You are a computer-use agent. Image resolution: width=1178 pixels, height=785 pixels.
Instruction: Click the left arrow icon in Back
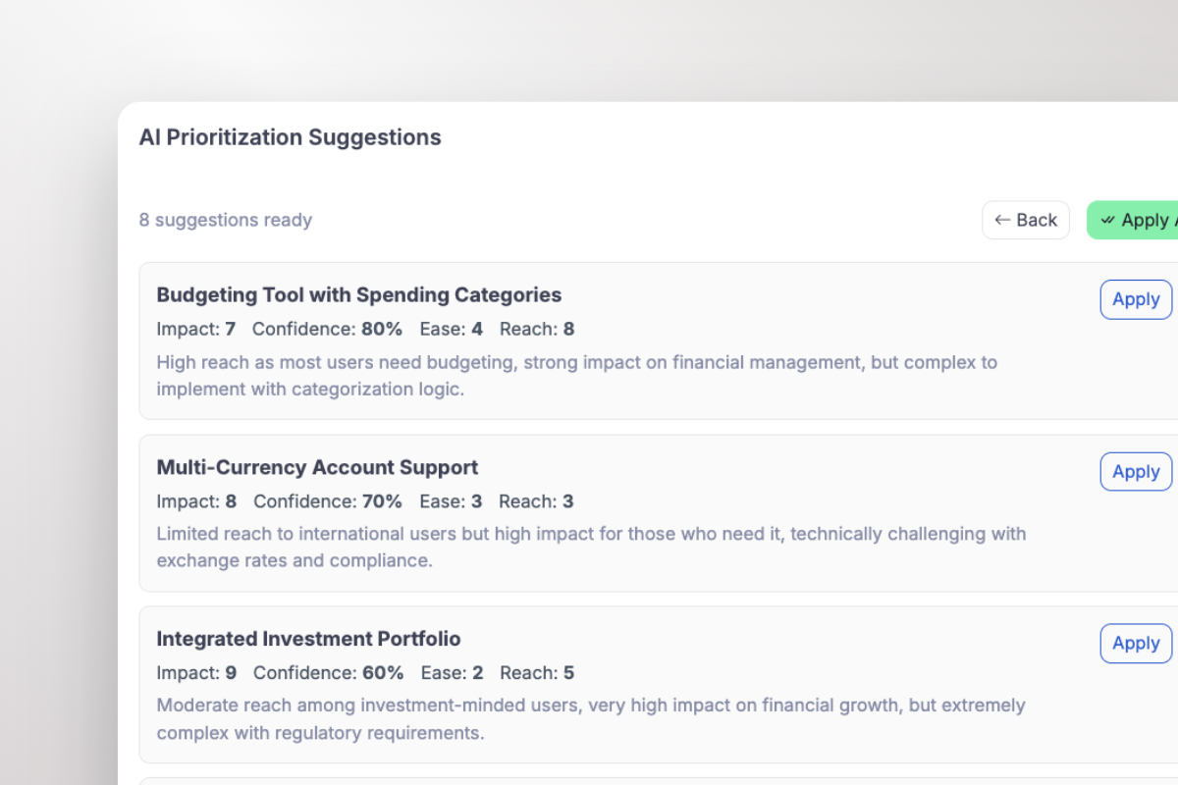(1002, 220)
